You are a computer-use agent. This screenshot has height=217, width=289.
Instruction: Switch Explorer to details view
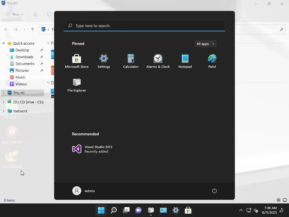(279, 200)
